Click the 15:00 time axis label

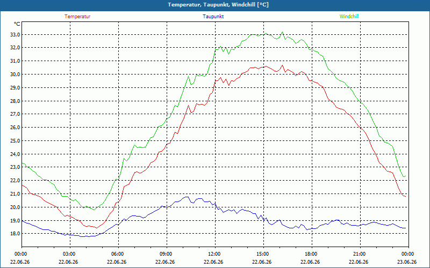coord(262,254)
